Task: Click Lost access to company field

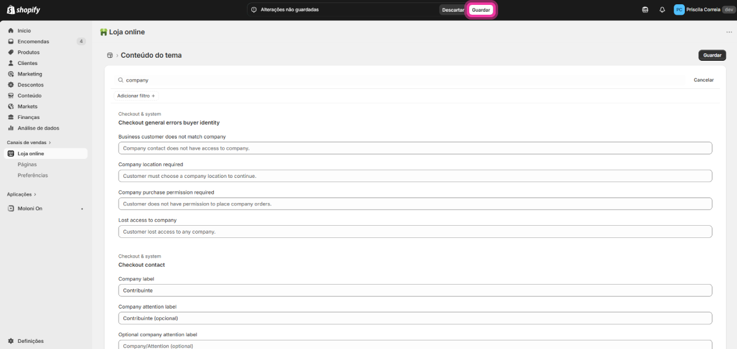Action: tap(415, 232)
